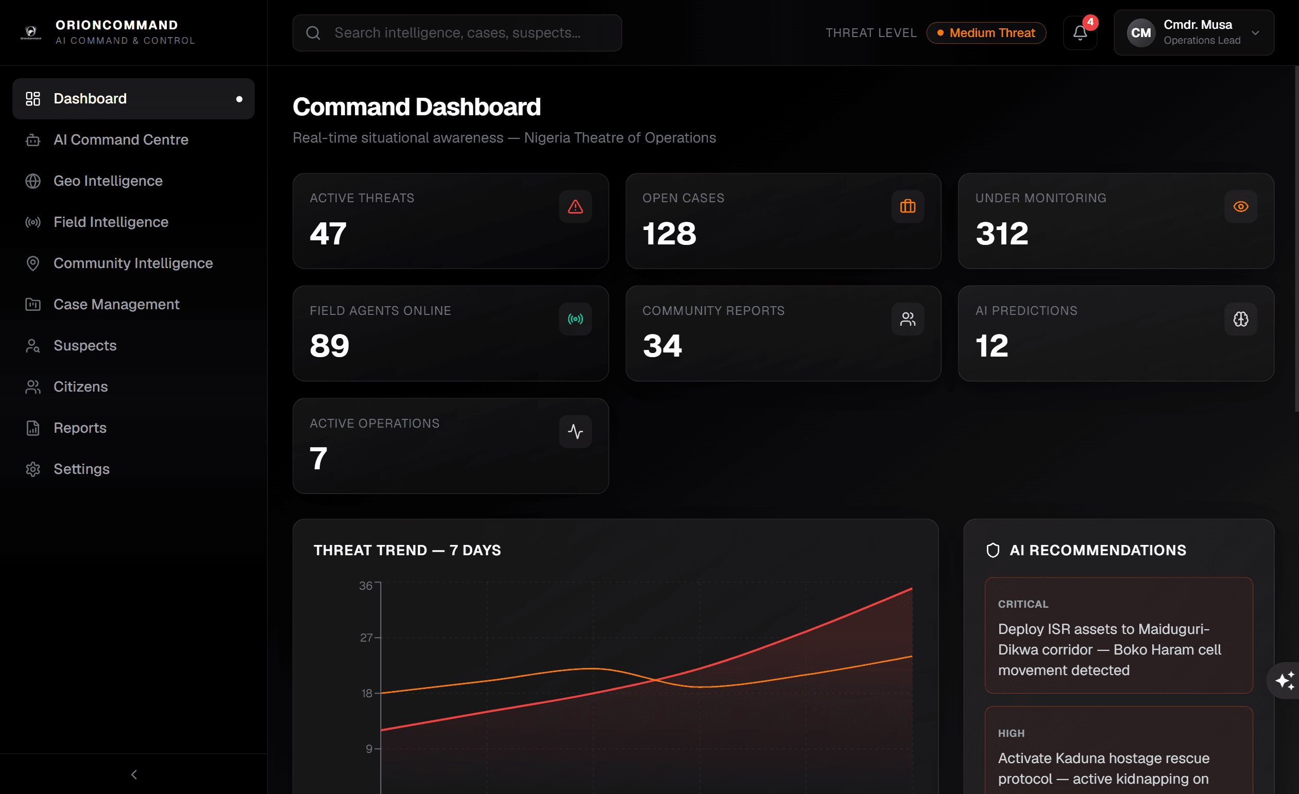Open the Active Threats 47 card
The width and height of the screenshot is (1299, 794).
[450, 221]
